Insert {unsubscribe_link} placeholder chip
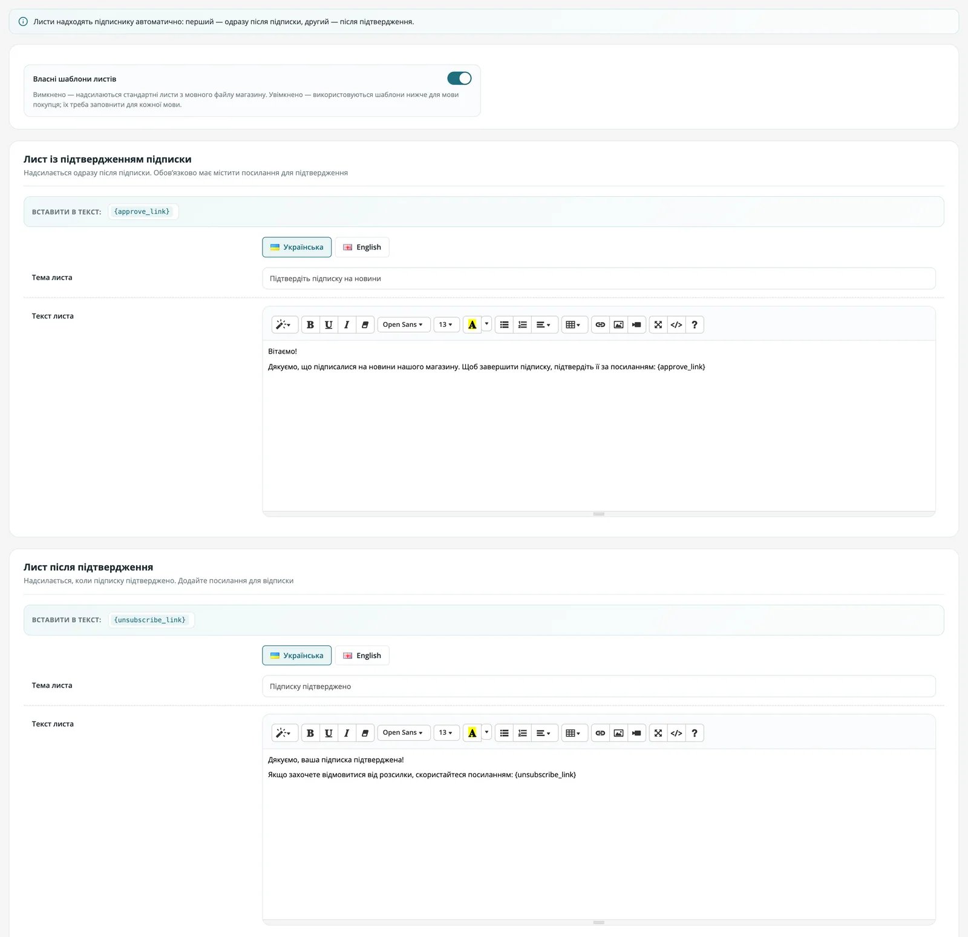968x937 pixels. click(x=151, y=620)
